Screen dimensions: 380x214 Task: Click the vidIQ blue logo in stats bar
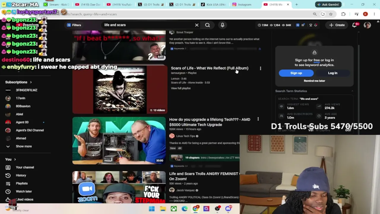(298, 25)
